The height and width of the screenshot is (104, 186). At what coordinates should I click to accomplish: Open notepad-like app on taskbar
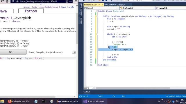[36, 101]
